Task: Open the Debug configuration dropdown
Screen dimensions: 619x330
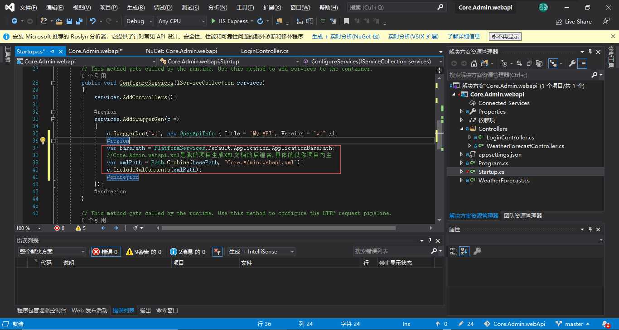Action: 138,21
